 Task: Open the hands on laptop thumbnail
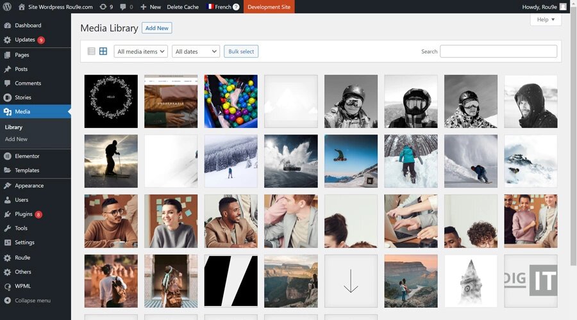click(x=411, y=221)
